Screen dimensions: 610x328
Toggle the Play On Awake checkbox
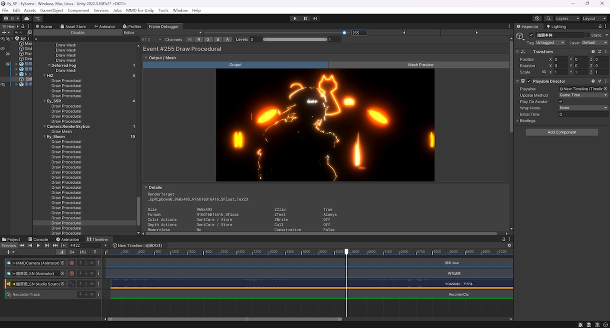[x=561, y=101]
